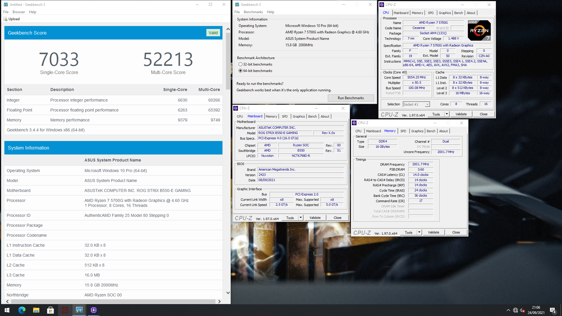Switch to Mainboard tab in CPU window
Image resolution: width=562 pixels, height=316 pixels.
401,13
